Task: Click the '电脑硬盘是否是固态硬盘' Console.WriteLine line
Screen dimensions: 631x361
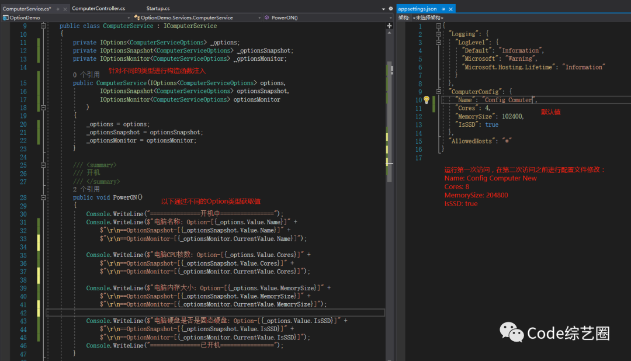Action: [x=217, y=321]
